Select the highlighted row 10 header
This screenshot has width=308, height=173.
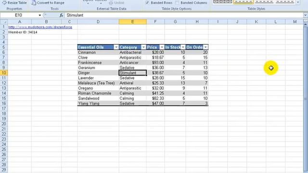click(4, 73)
